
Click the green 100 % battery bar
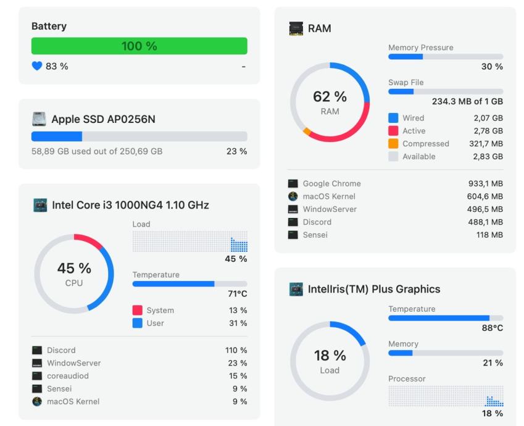(x=139, y=46)
